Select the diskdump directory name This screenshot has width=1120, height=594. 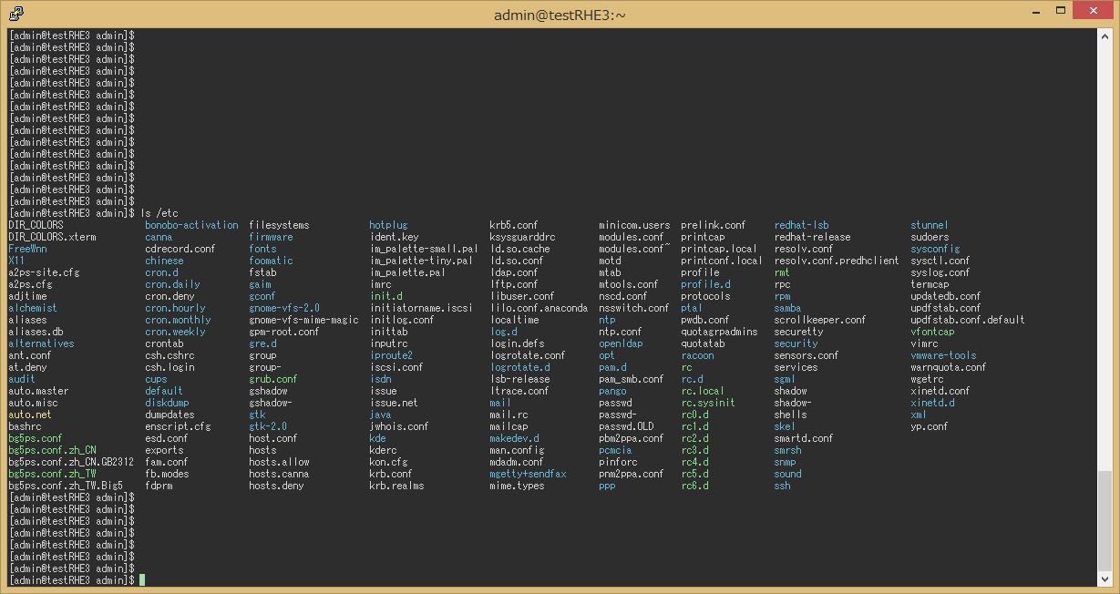click(x=167, y=403)
